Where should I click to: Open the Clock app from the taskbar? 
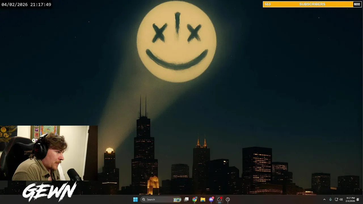[228, 199]
